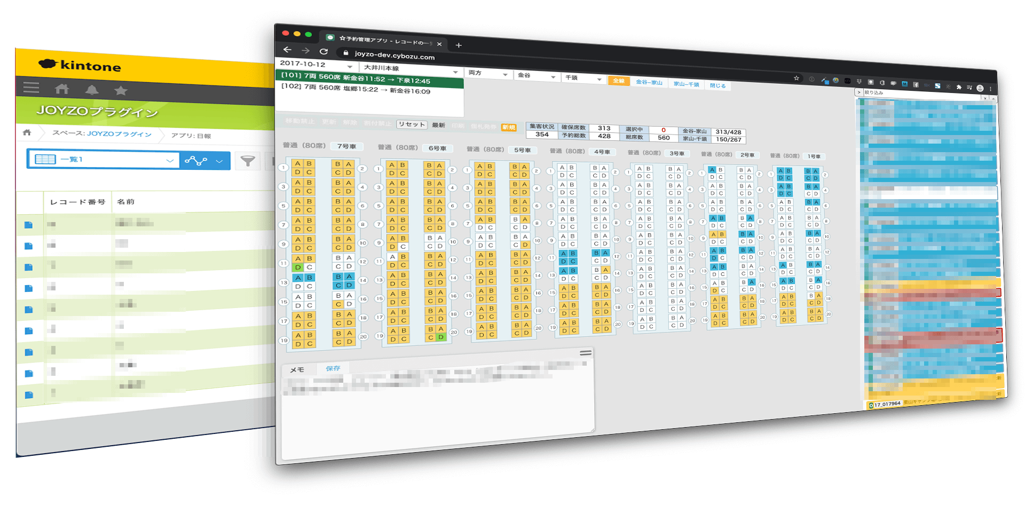Bookmark page with star icon in address bar

pyautogui.click(x=797, y=78)
